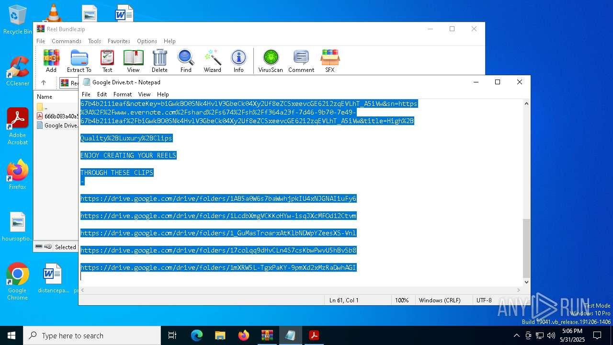The width and height of the screenshot is (613, 345).
Task: Open the View tool in WinRAR
Action: tap(133, 61)
